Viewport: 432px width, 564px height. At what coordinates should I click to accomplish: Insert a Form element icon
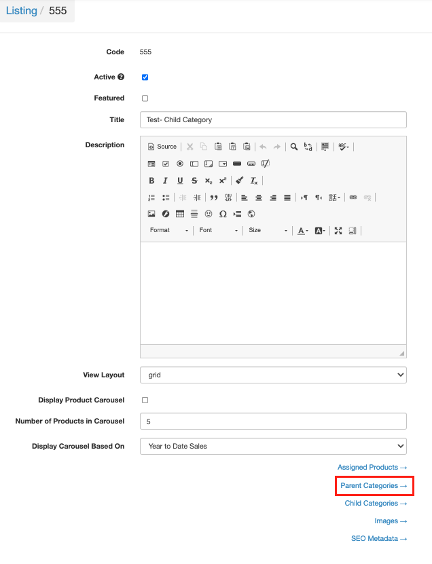[151, 164]
